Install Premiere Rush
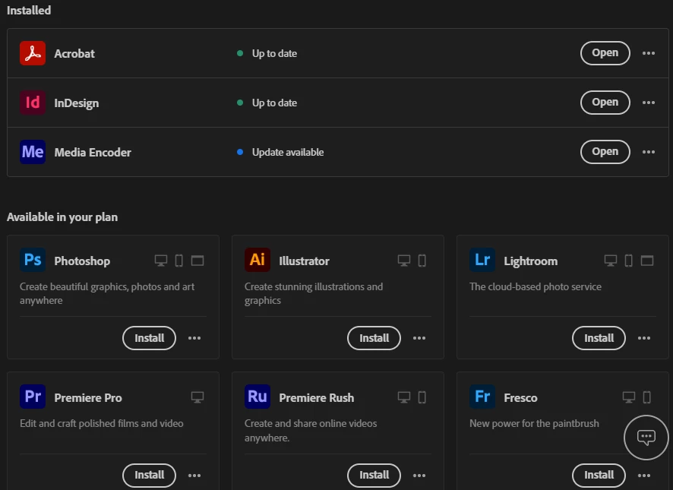Image resolution: width=673 pixels, height=490 pixels. pos(374,476)
